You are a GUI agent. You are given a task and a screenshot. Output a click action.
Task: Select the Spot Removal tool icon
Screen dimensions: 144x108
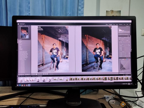click(122, 34)
